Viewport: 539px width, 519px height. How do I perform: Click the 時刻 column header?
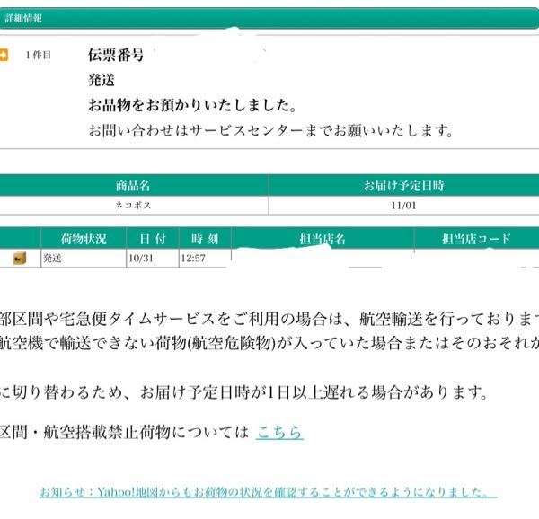click(204, 239)
